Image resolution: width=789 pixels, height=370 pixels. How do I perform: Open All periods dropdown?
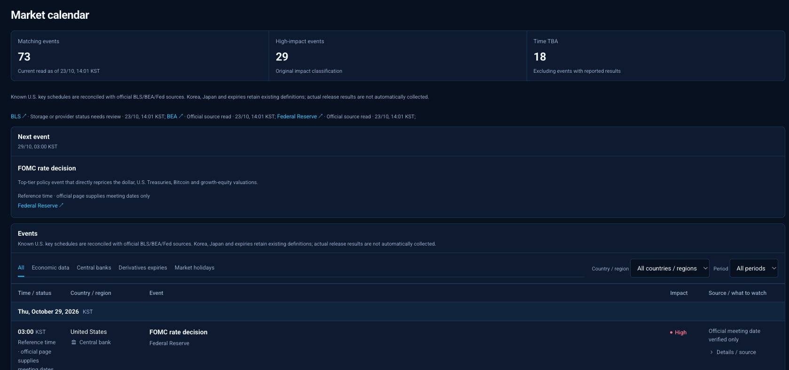pyautogui.click(x=753, y=268)
